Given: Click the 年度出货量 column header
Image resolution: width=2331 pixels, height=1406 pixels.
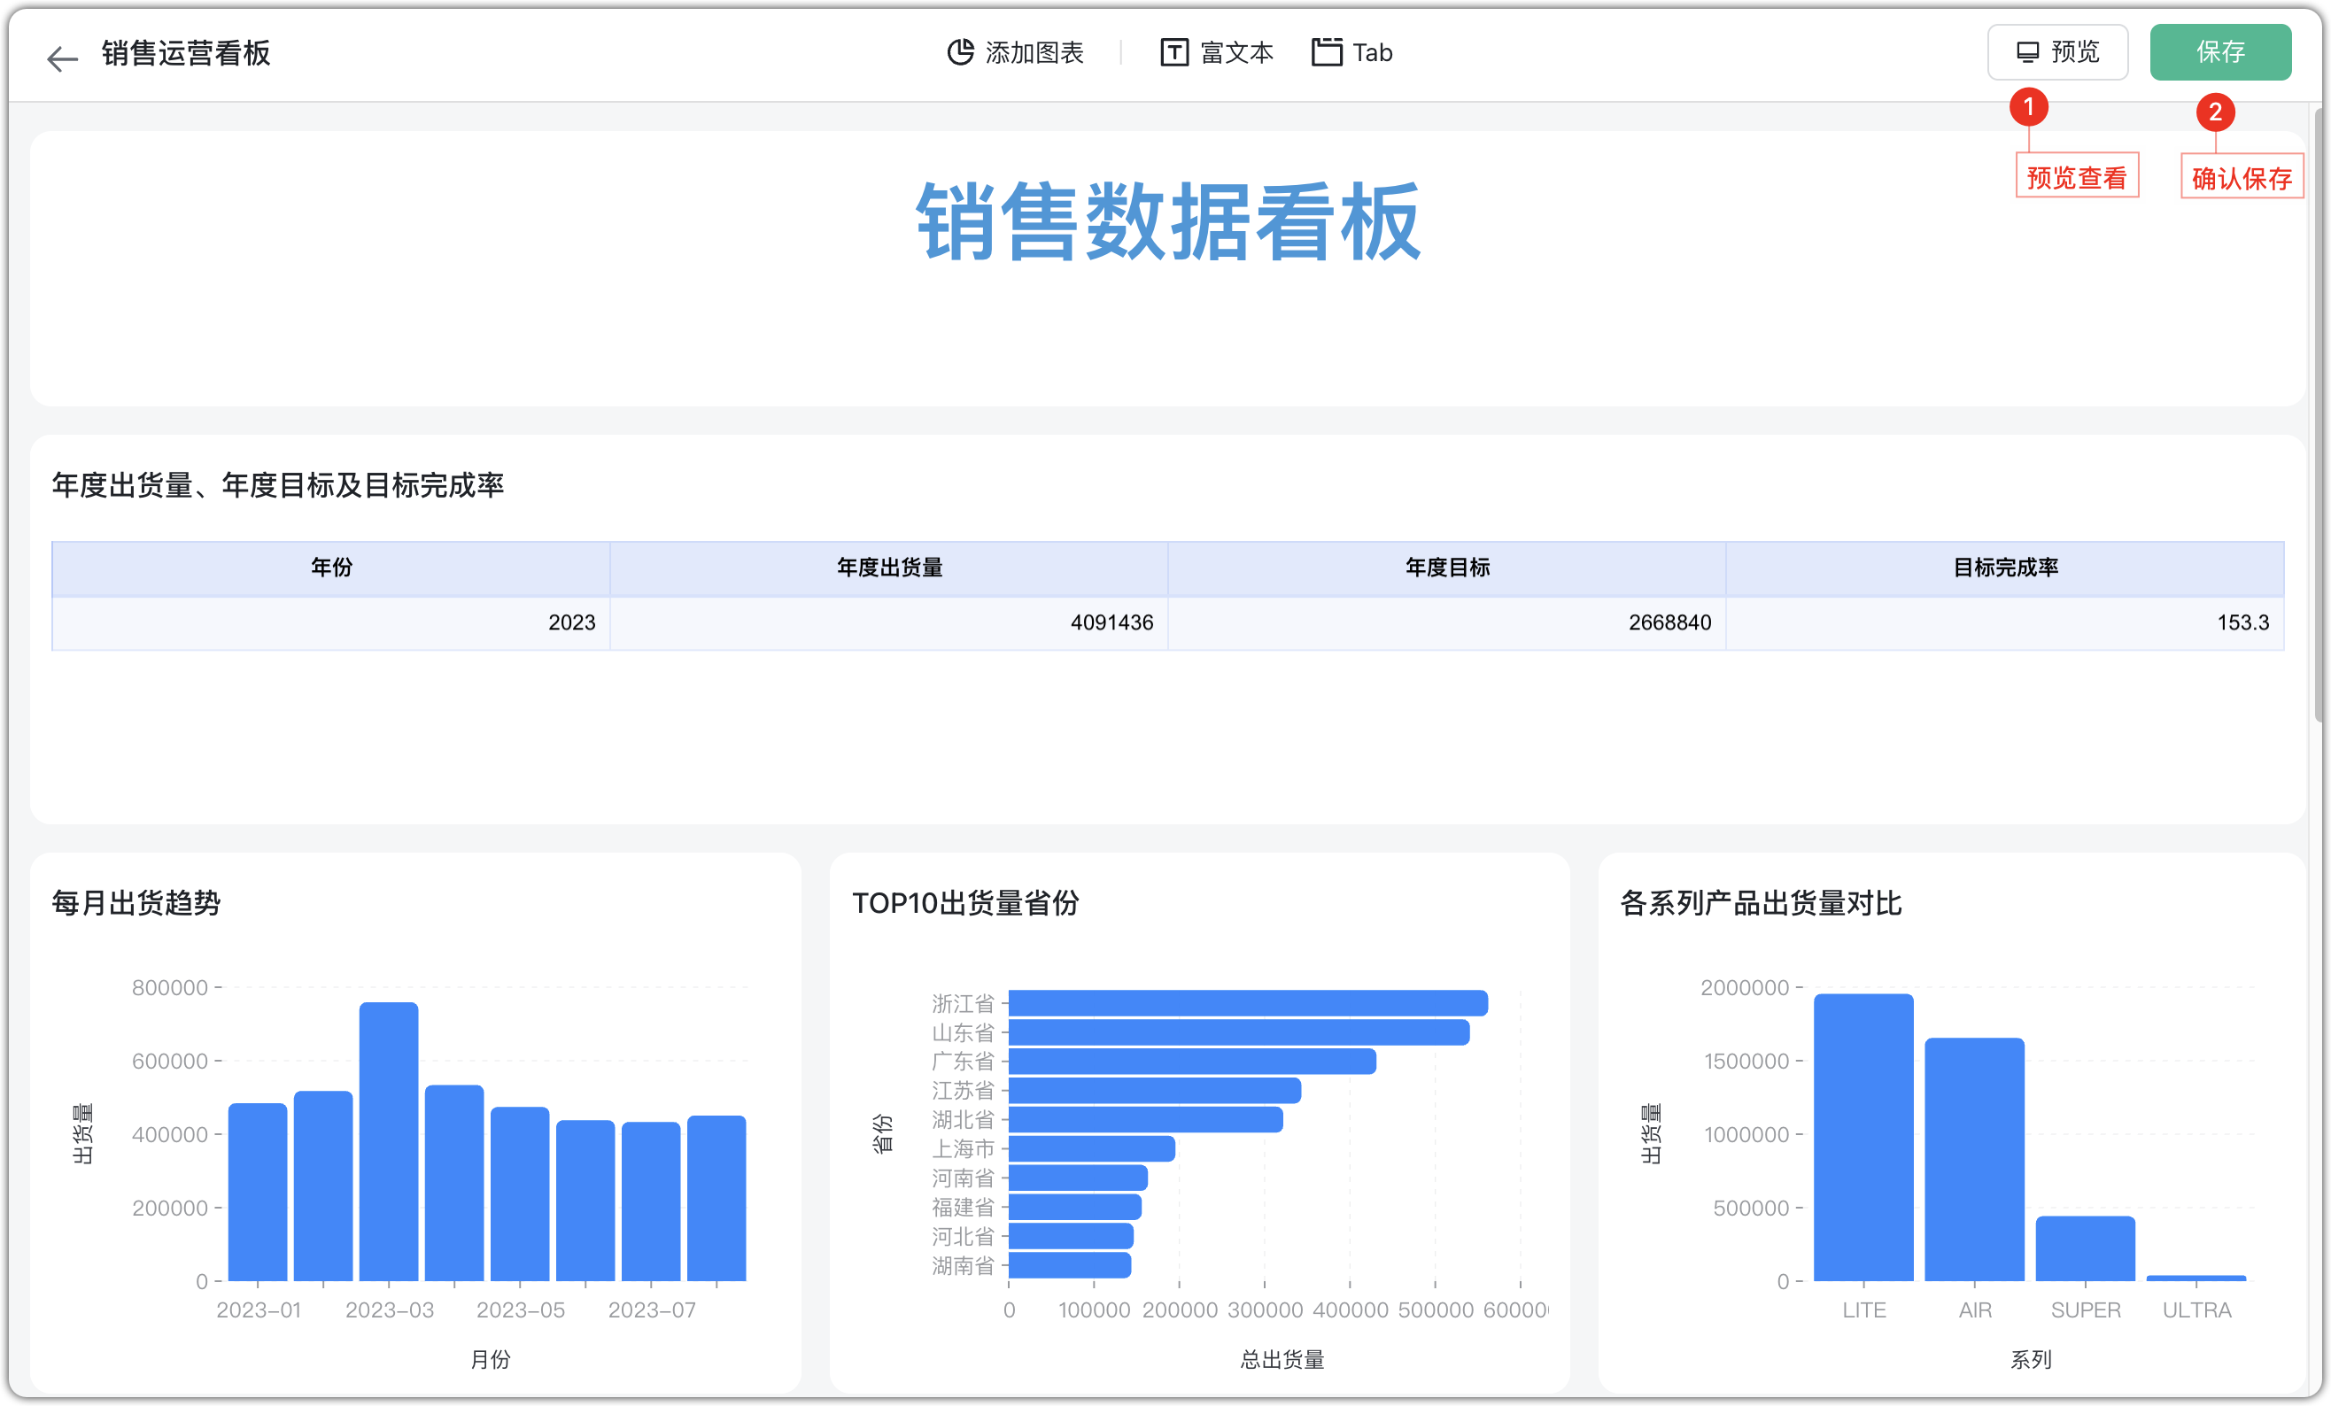Looking at the screenshot, I should coord(889,568).
